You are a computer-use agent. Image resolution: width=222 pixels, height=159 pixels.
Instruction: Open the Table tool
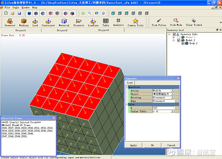(106, 23)
